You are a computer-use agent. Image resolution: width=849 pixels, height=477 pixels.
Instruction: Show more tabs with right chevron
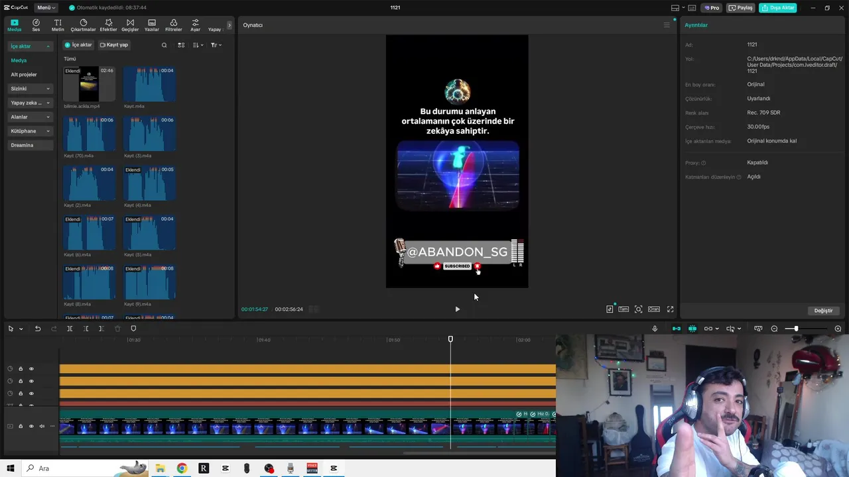tap(229, 25)
